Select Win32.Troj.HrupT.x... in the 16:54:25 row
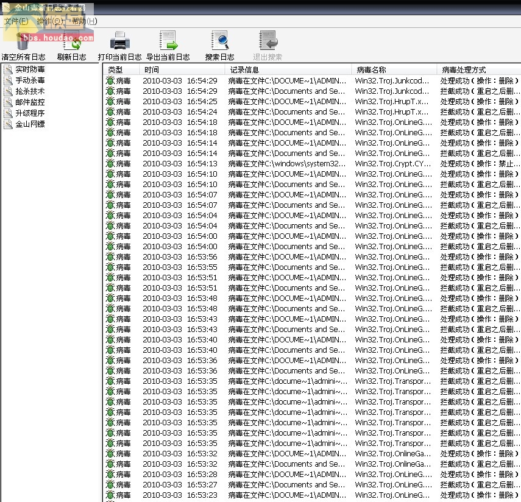The height and width of the screenshot is (502, 521). coord(392,101)
